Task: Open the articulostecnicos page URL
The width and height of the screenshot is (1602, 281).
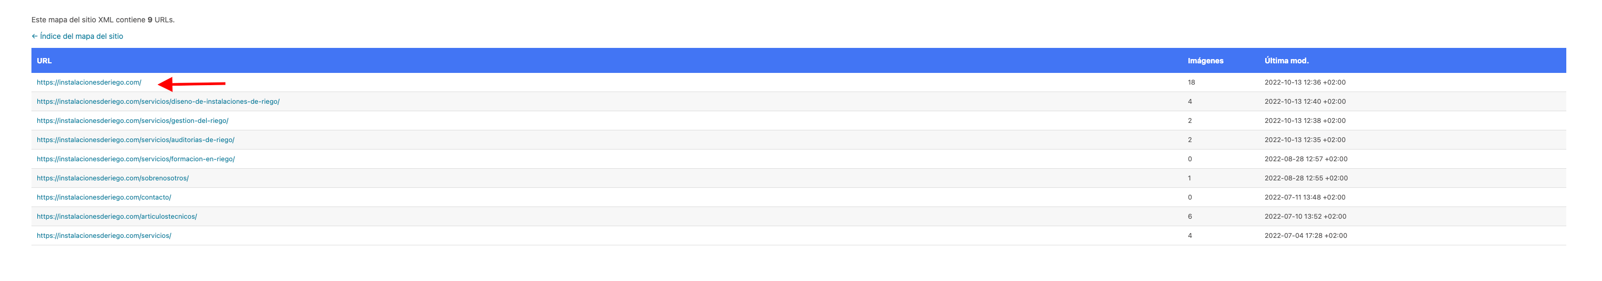Action: pos(117,217)
